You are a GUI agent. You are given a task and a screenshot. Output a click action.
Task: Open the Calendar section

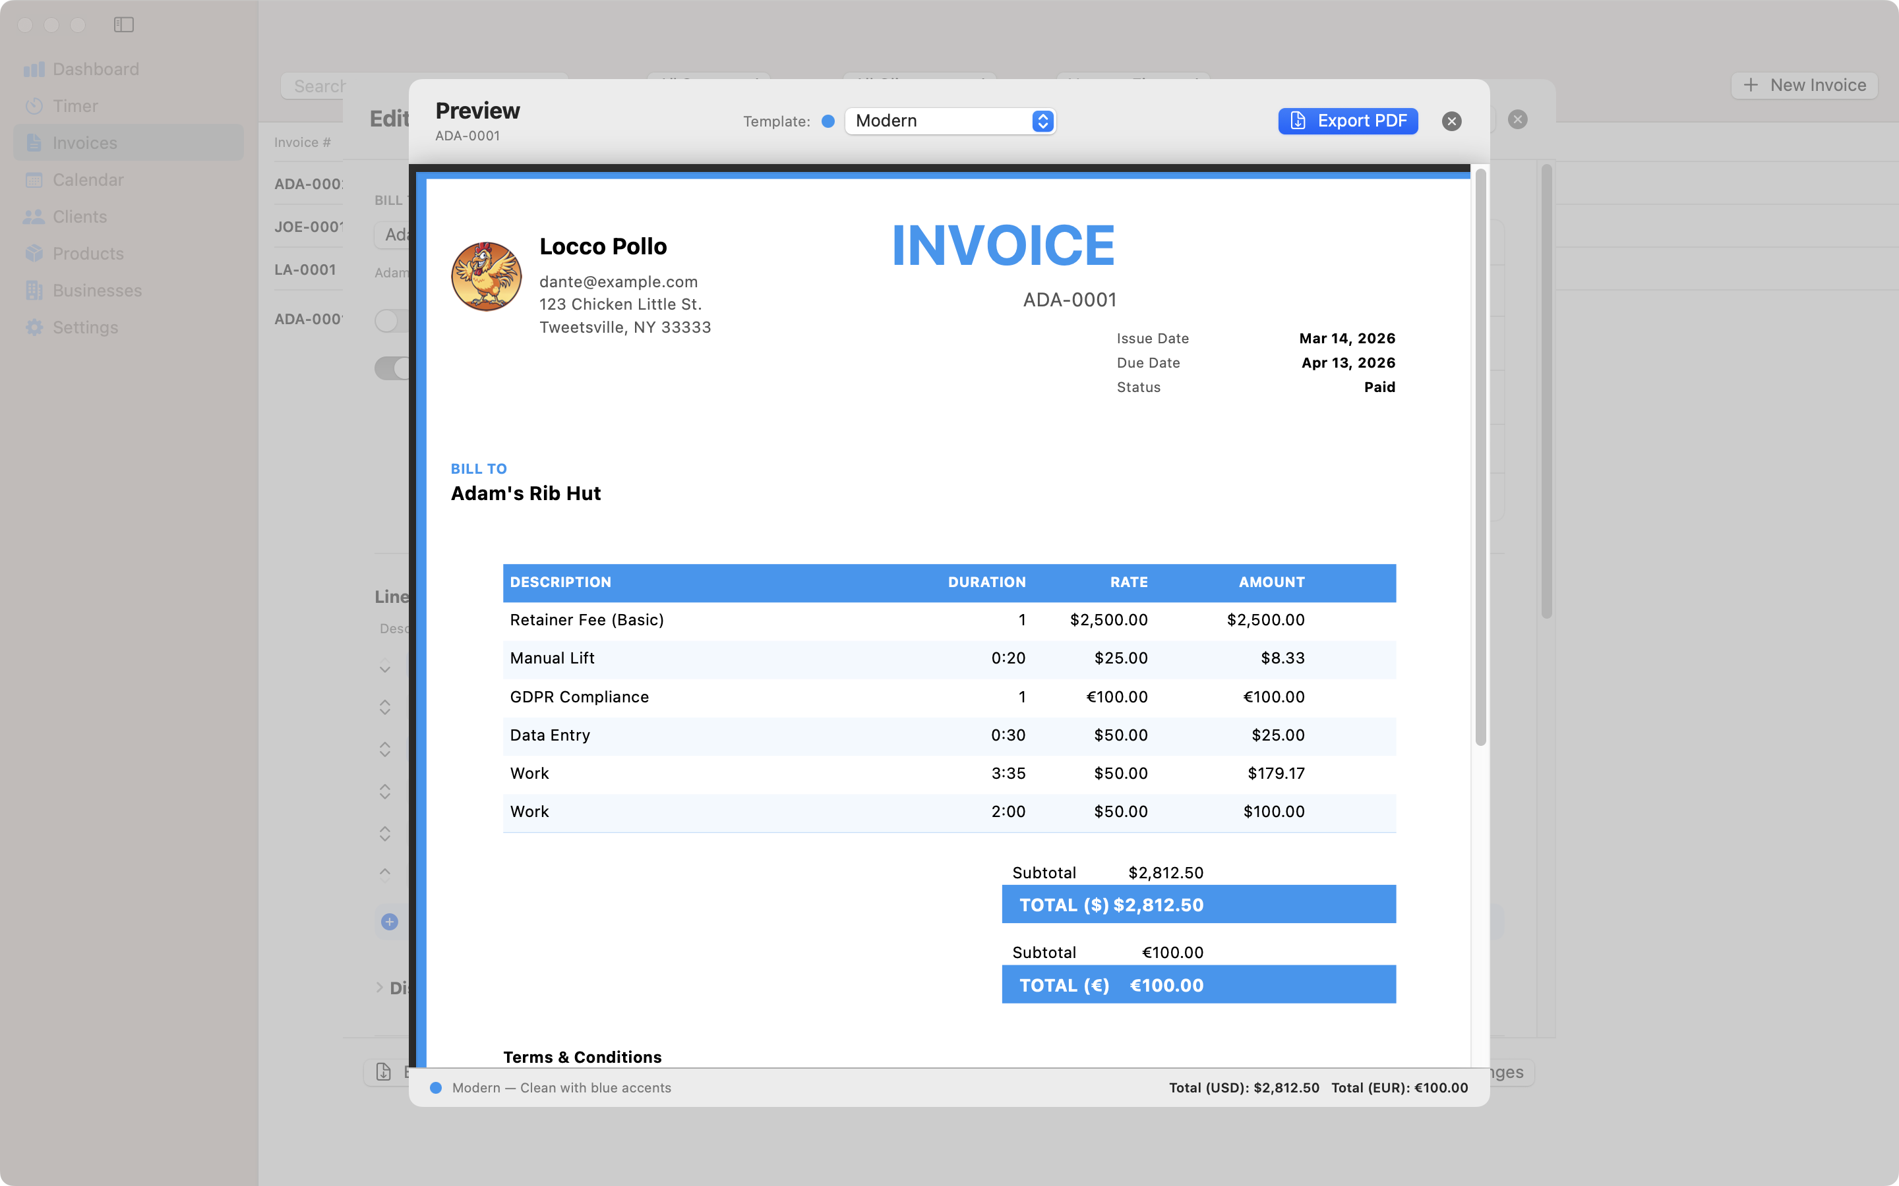129,180
